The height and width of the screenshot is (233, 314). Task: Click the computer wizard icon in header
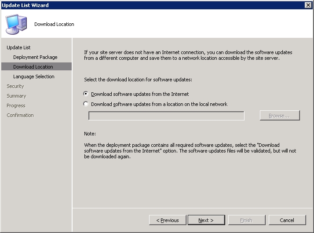16,24
